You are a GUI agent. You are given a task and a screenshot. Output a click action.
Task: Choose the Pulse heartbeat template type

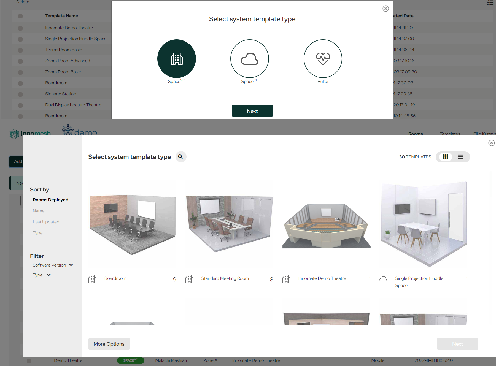coord(323,59)
